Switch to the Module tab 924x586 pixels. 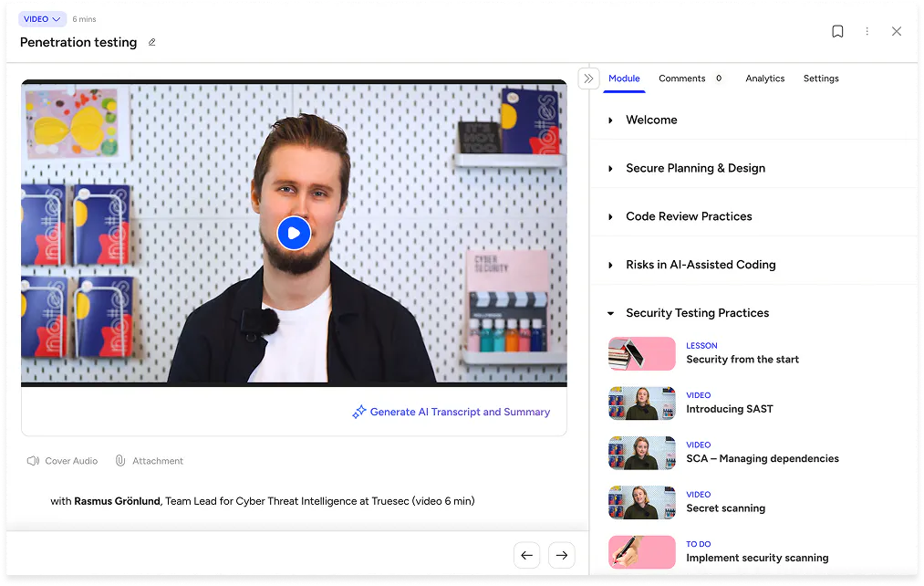click(624, 78)
